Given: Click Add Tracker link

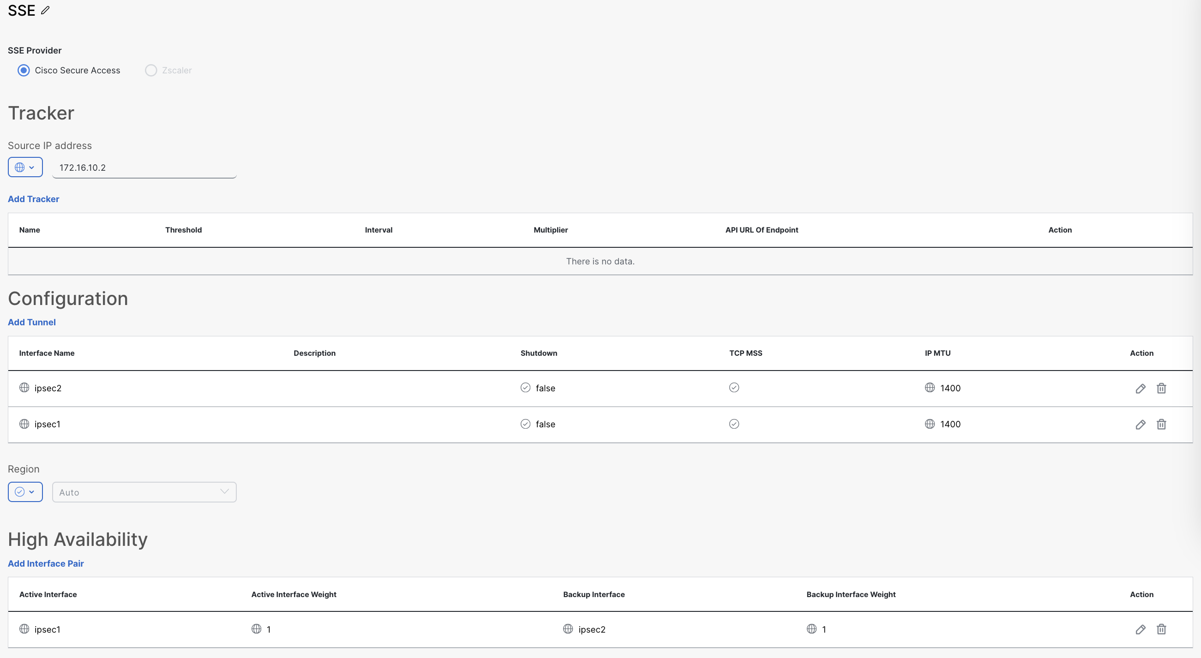Looking at the screenshot, I should click(34, 199).
